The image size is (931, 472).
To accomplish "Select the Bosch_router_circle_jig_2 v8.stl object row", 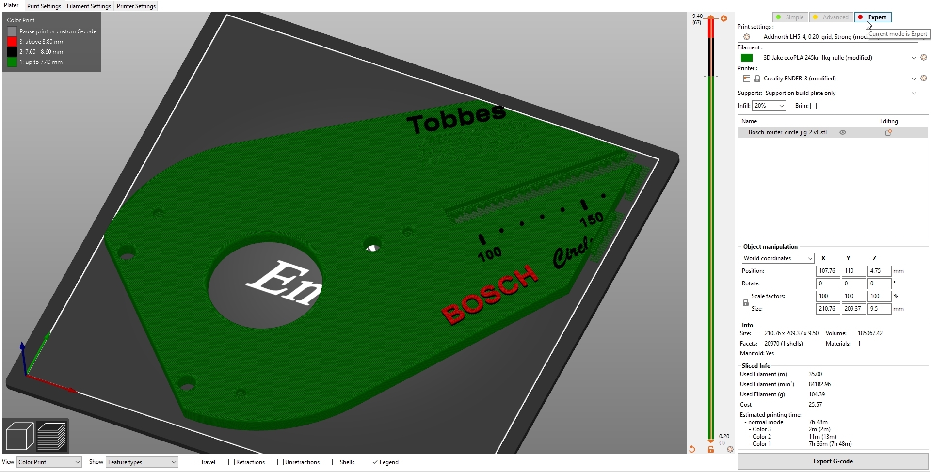I will 833,132.
